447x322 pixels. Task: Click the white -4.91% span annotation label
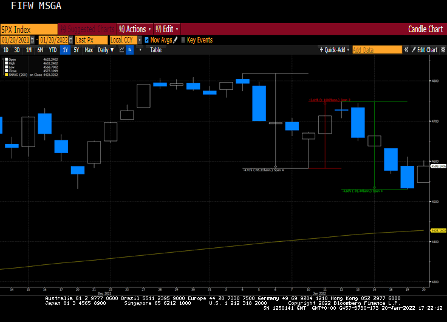263,170
